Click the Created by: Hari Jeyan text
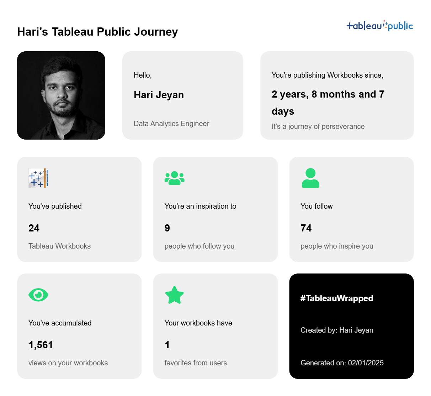Screen dimensions: 431x396 click(x=337, y=330)
